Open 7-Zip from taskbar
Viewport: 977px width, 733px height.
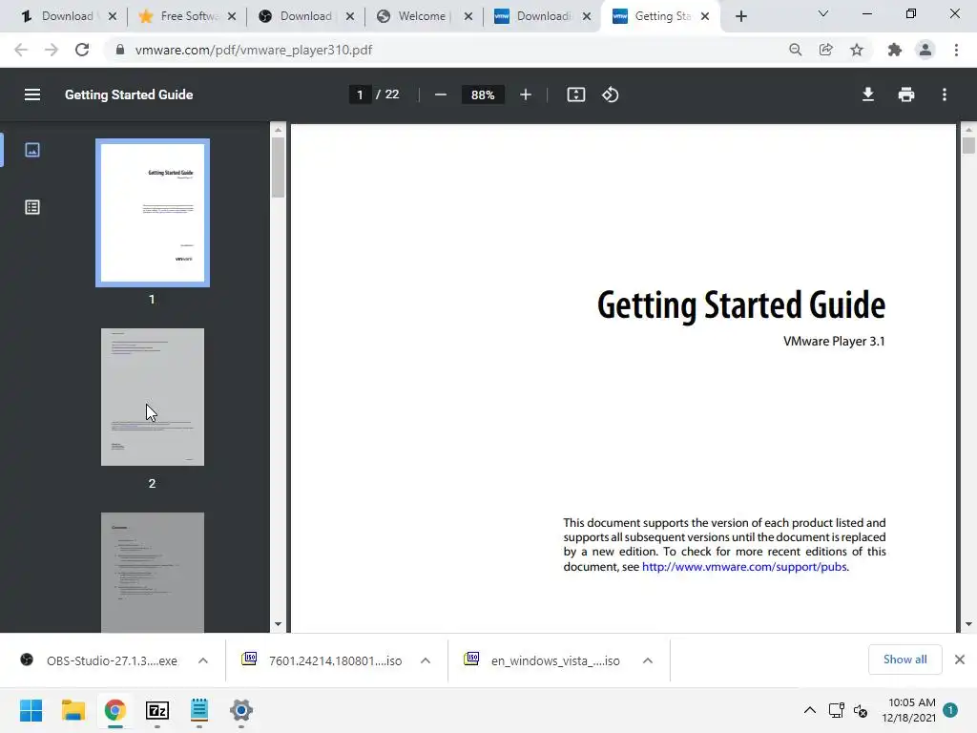[157, 710]
